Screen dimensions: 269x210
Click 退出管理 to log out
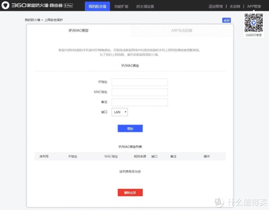tap(216, 7)
